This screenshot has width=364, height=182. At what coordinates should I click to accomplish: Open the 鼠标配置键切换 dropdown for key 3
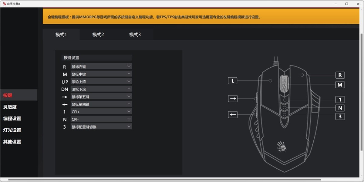pyautogui.click(x=101, y=127)
